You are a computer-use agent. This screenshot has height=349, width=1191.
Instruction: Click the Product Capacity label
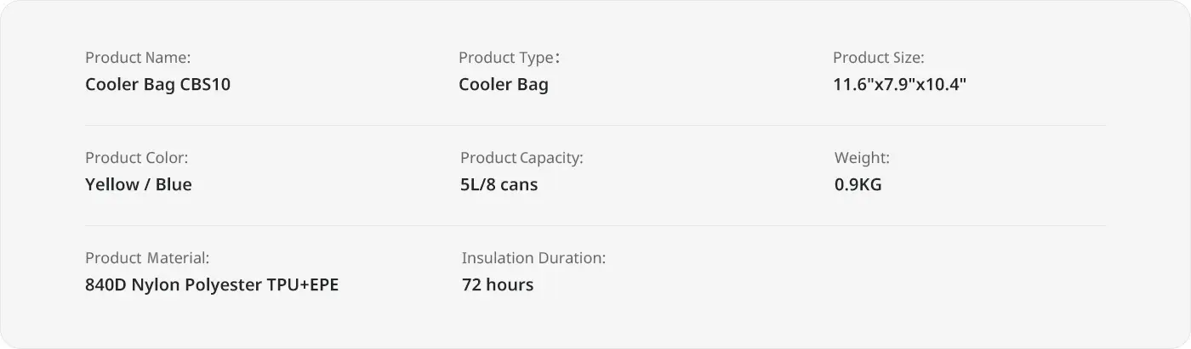pos(521,158)
